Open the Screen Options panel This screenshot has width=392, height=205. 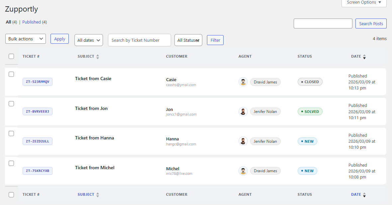click(364, 2)
